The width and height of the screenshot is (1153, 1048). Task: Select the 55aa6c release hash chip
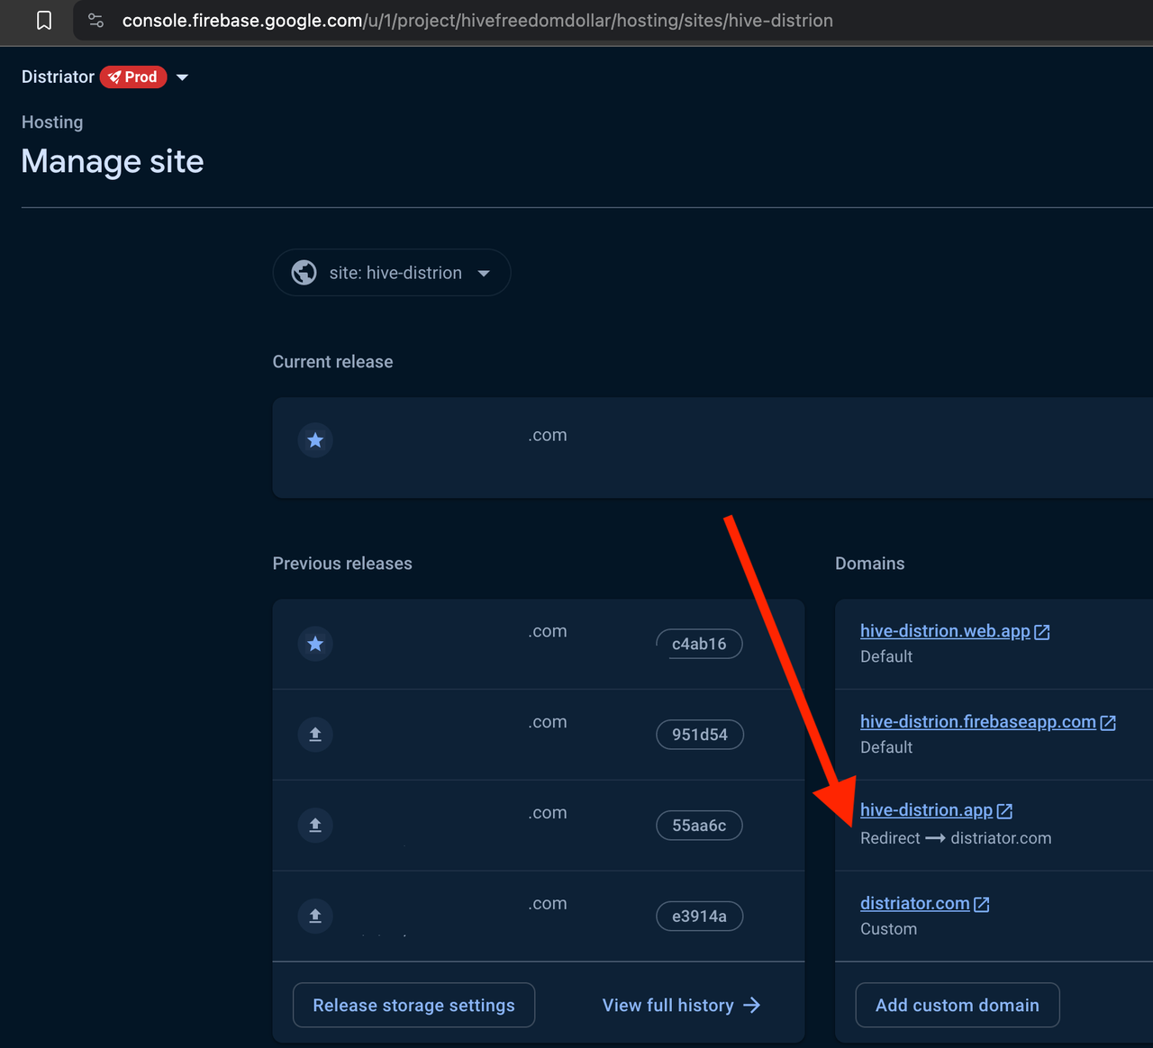point(699,826)
